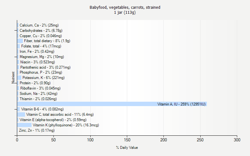The height and width of the screenshot is (156, 250).
Task: Click the 'Iron, Fe - 2% (0.42mg)' label
Action: tap(37, 51)
